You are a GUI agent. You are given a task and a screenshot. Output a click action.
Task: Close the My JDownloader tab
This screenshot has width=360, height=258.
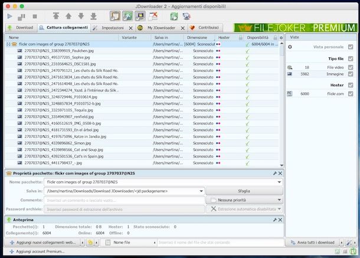[x=182, y=28]
